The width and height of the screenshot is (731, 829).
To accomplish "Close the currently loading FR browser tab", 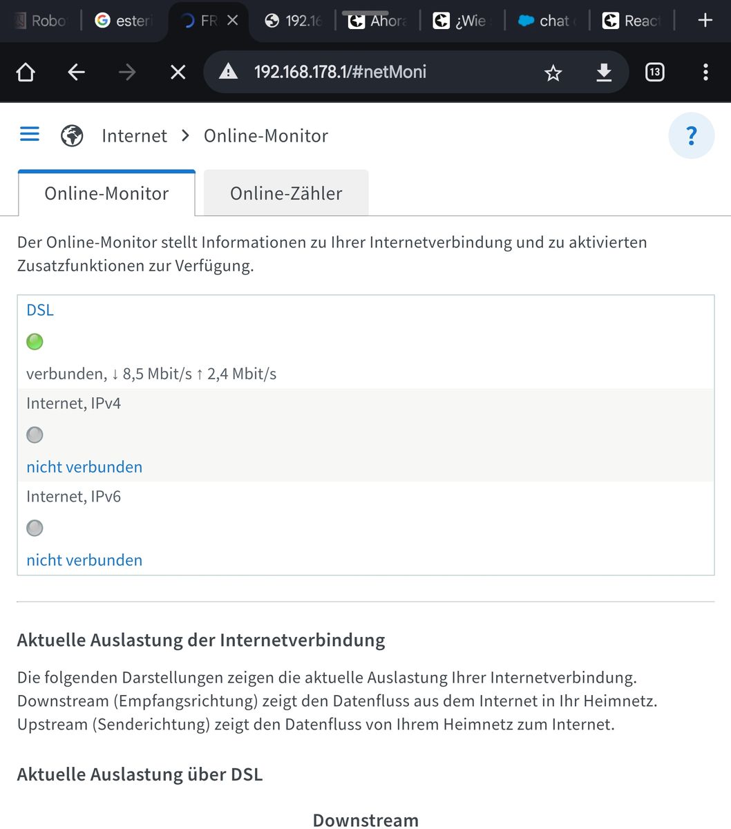I will 233,21.
